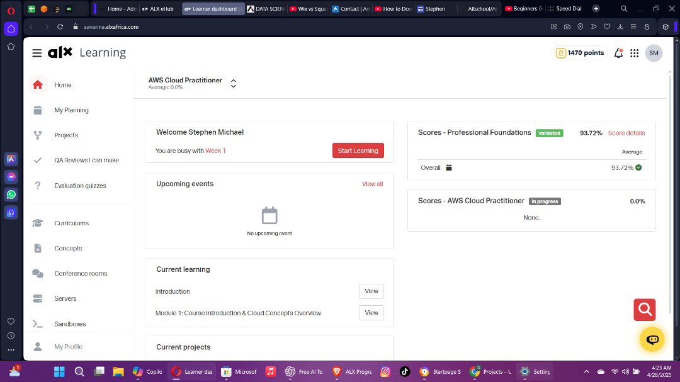Click the browser reload button

60,27
